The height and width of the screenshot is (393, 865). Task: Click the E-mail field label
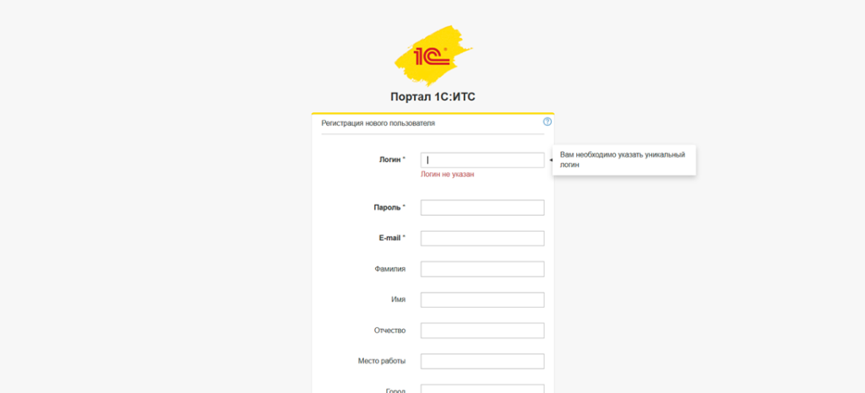[392, 238]
